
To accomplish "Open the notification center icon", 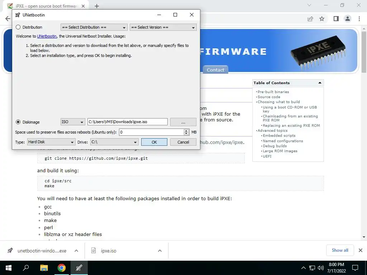I will tap(355, 268).
